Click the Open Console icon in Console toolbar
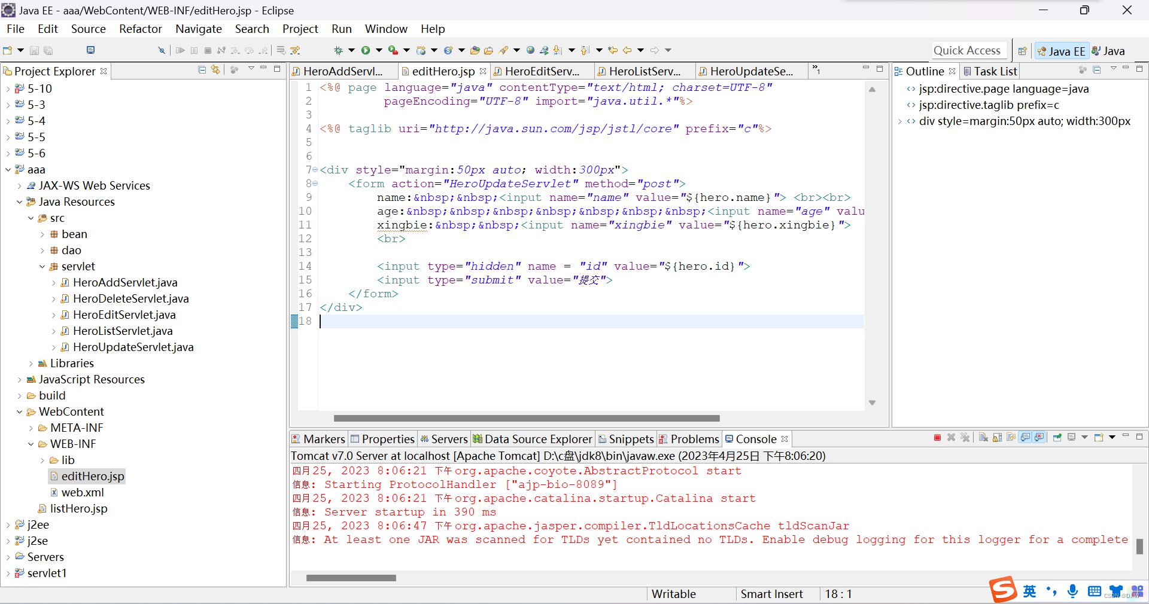Viewport: 1149px width, 604px height. pyautogui.click(x=1099, y=438)
